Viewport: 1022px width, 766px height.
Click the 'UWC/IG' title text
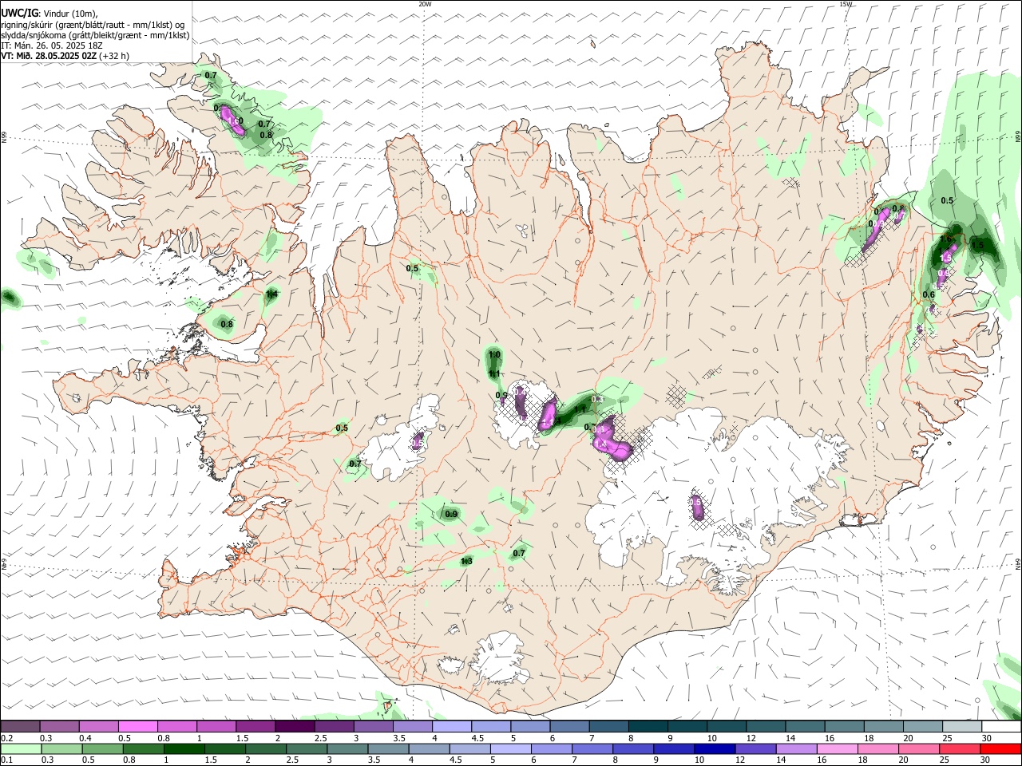(x=20, y=13)
